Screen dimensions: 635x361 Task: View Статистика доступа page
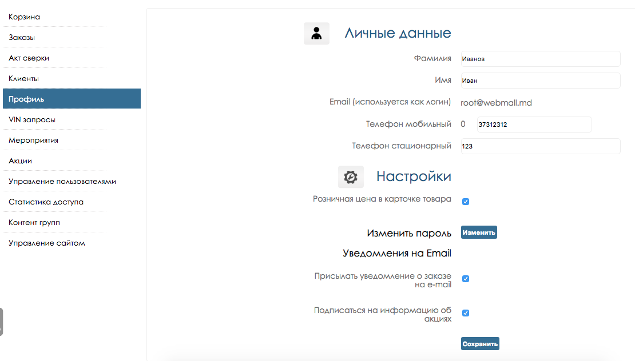46,202
